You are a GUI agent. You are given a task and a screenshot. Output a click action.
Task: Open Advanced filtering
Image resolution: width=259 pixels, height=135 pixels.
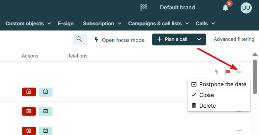pyautogui.click(x=234, y=39)
